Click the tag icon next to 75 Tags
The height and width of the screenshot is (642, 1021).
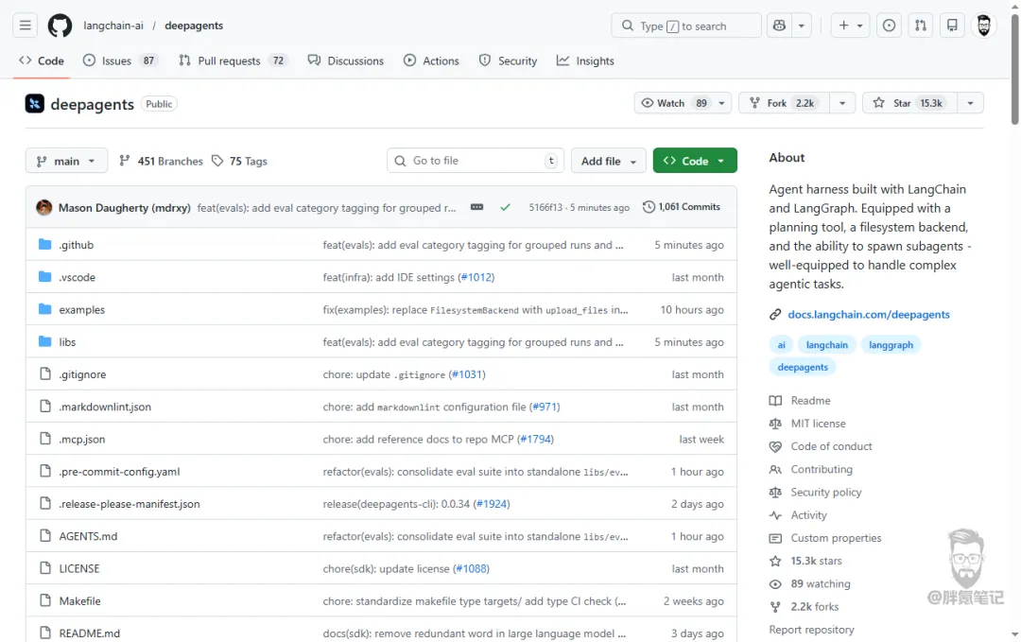coord(217,161)
